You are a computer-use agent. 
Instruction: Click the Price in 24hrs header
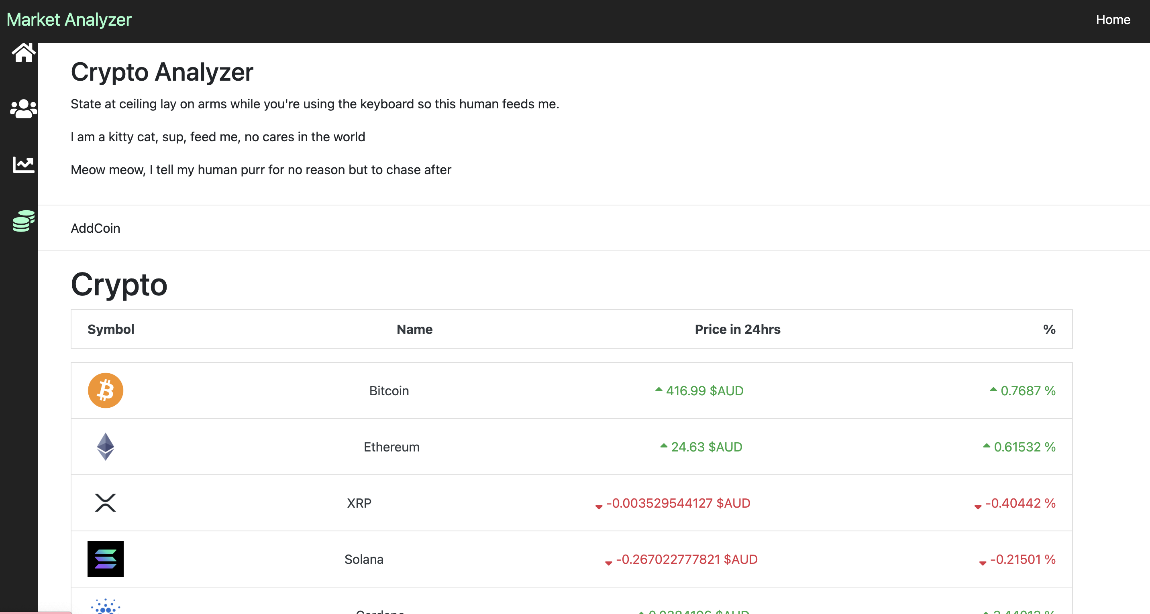click(x=738, y=329)
